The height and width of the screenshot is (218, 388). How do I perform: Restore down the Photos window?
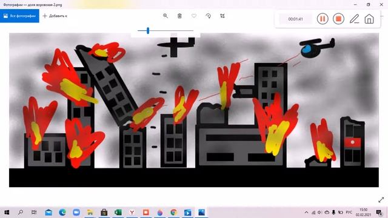tap(368, 4)
